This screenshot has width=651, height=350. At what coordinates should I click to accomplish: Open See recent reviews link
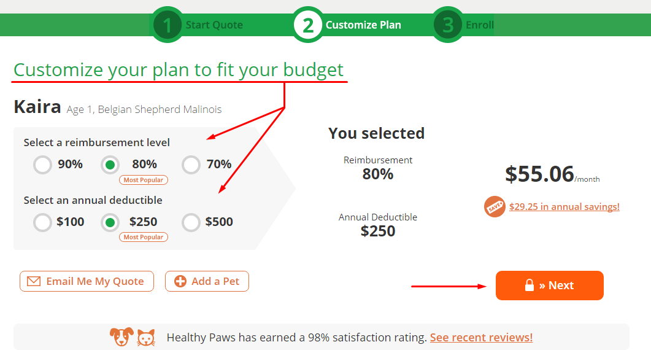[x=481, y=338]
